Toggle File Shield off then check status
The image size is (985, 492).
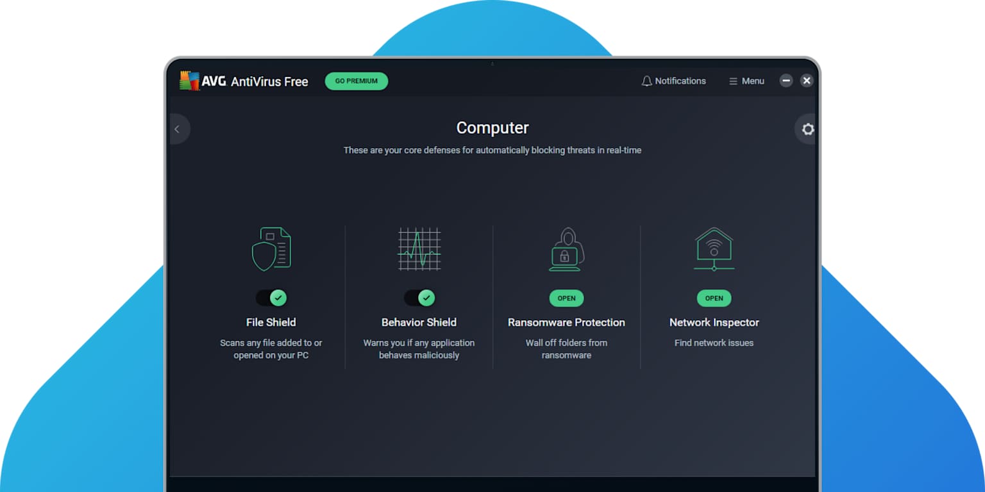271,297
